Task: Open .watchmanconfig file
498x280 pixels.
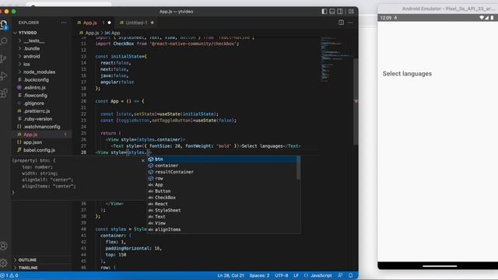Action: click(x=41, y=127)
